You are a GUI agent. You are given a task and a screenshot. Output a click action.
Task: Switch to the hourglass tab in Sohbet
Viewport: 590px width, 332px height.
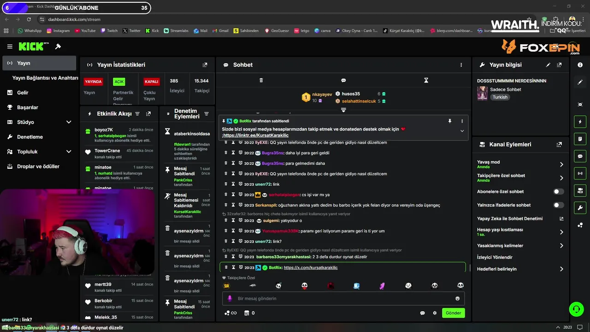(x=426, y=80)
